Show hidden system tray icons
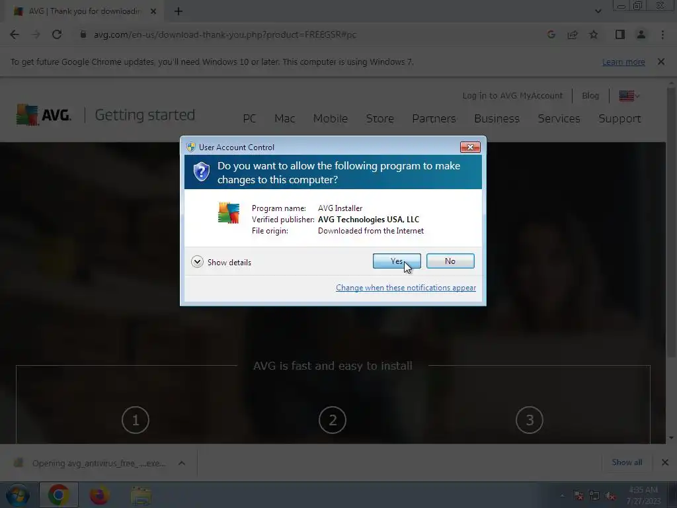Screen dimensions: 677x508 pyautogui.click(x=562, y=495)
